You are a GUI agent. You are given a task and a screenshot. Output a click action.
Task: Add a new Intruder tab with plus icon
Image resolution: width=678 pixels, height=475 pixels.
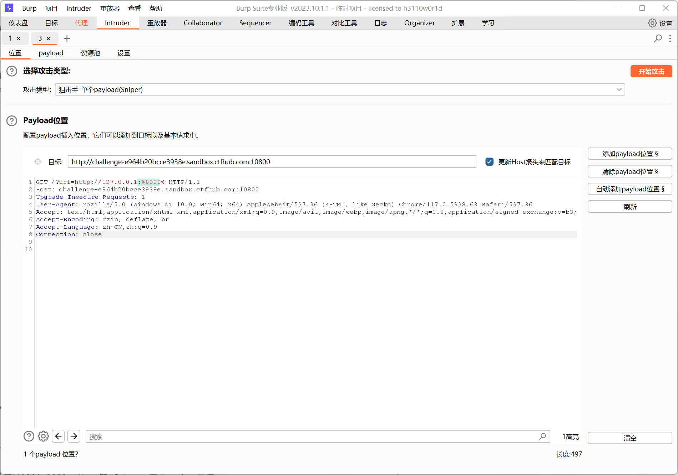(x=67, y=38)
